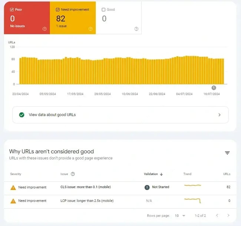This screenshot has height=226, width=241.
Task: Go to next page of results
Action: (x=228, y=215)
